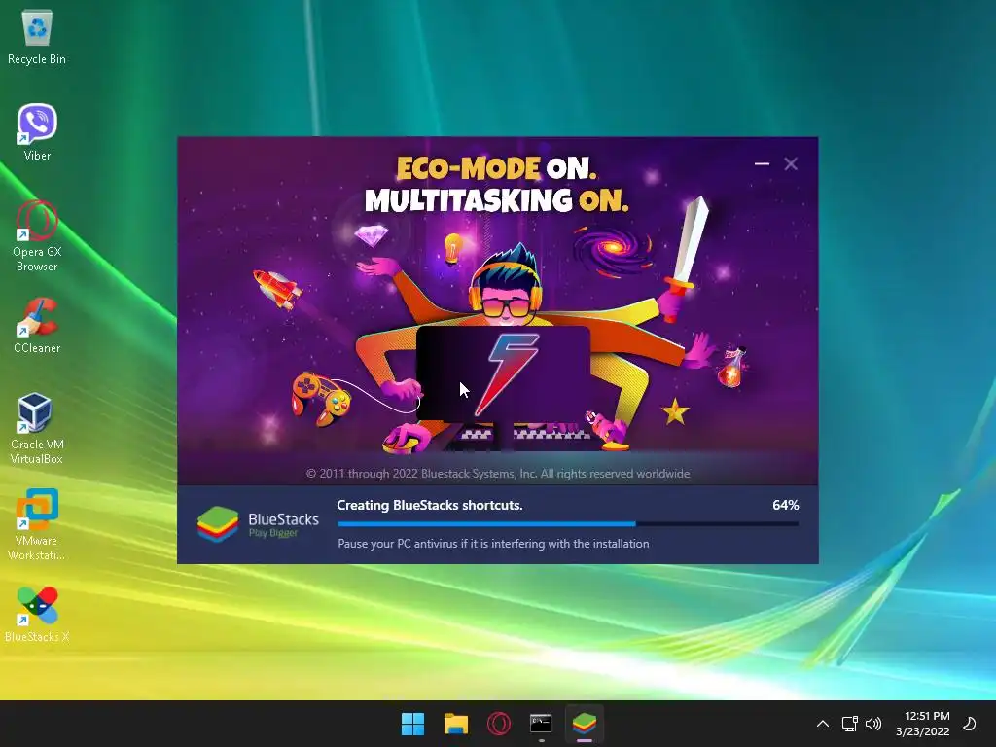Click the focus assist moon icon

970,724
